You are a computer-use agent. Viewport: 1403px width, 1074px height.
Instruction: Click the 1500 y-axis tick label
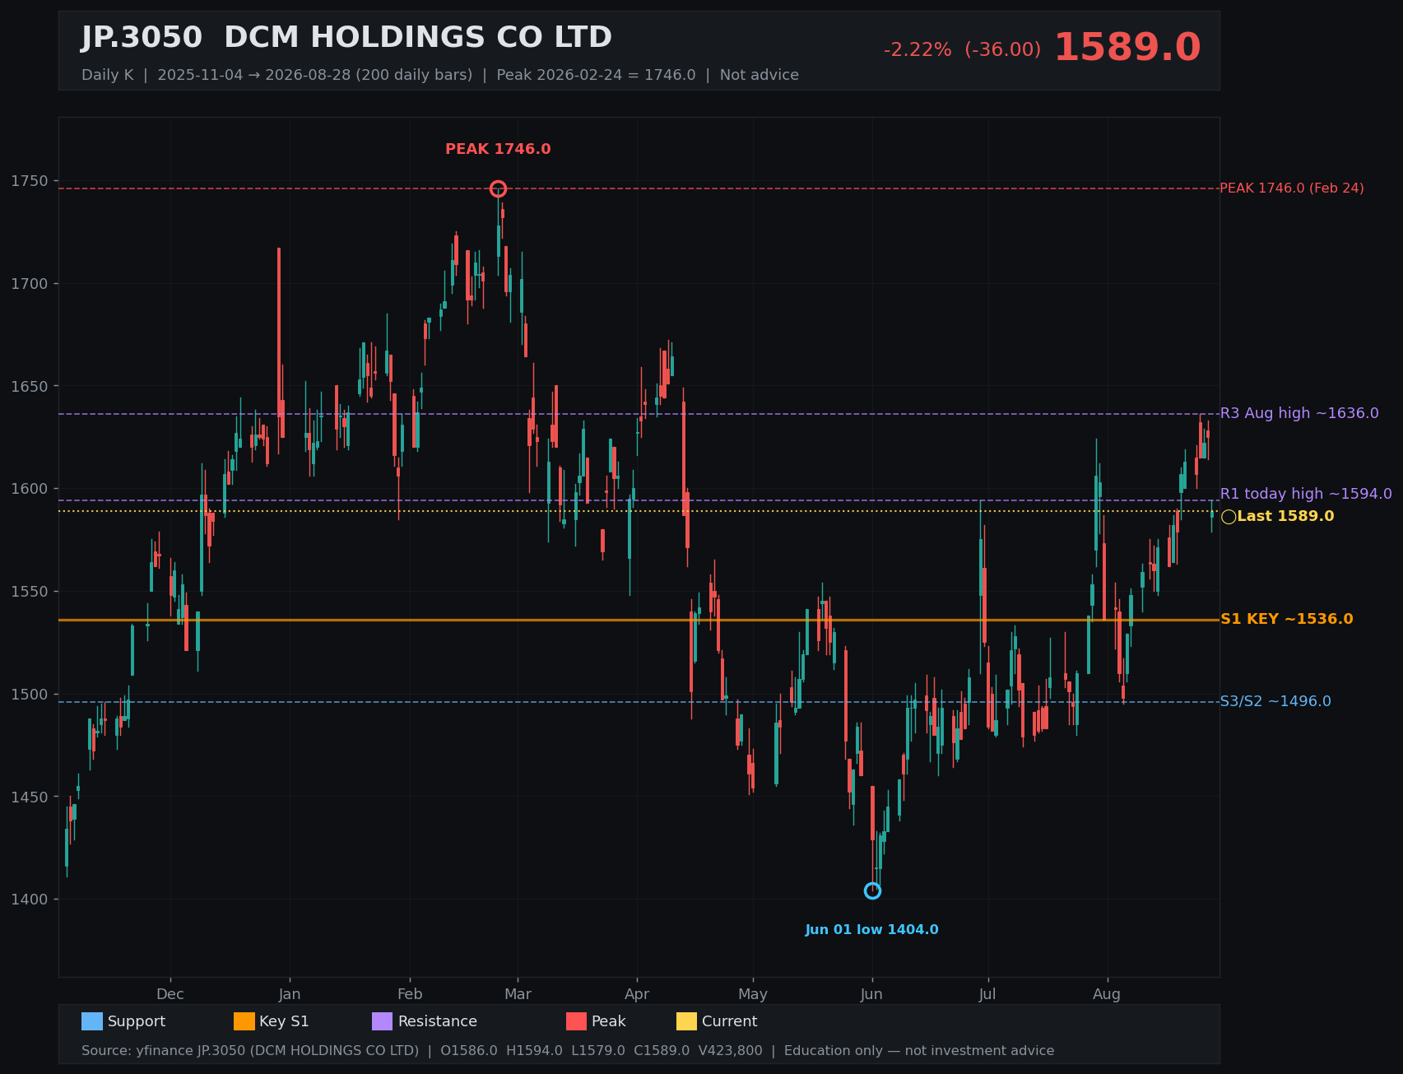pyautogui.click(x=30, y=694)
